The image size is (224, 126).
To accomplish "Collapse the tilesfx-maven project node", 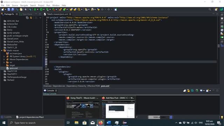I will click(x=2, y=50).
